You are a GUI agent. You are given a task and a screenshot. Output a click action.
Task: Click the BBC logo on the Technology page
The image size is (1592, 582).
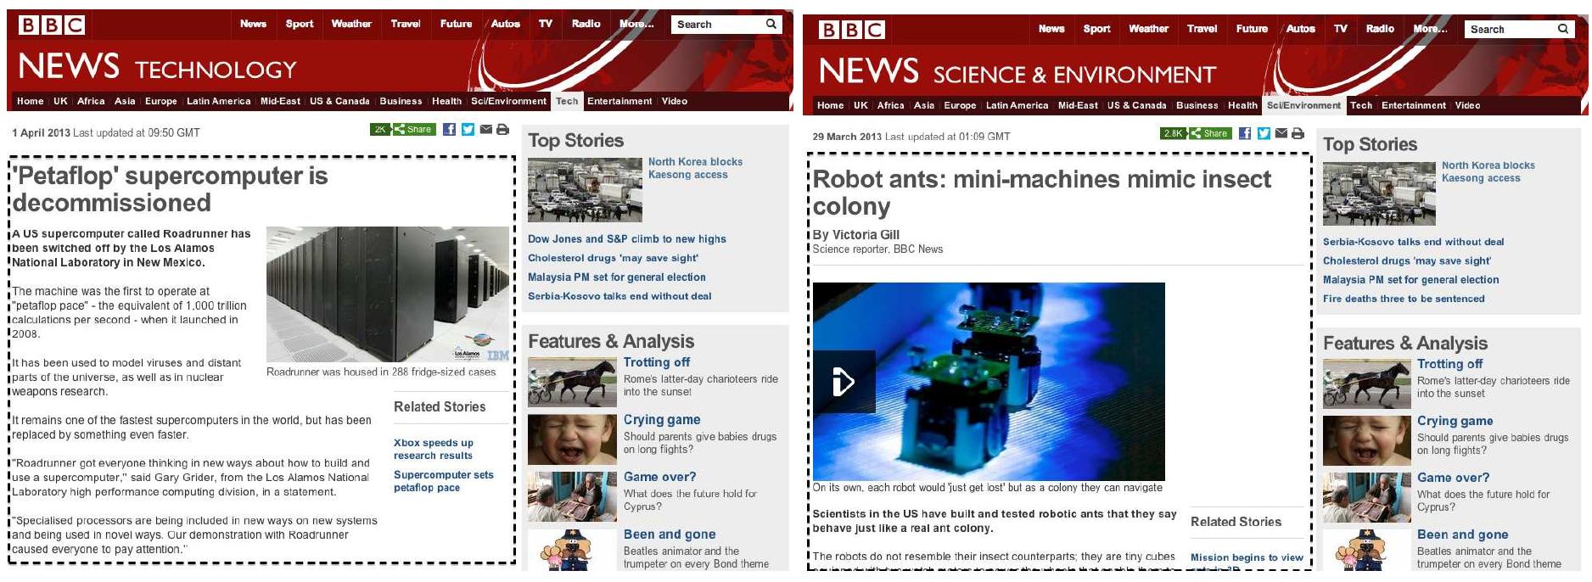click(52, 25)
